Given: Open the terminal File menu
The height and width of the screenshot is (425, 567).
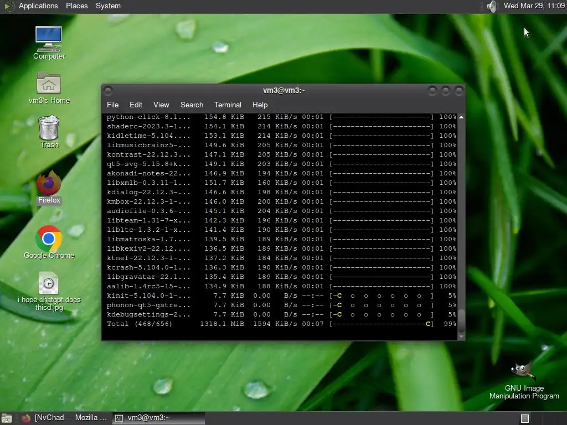Looking at the screenshot, I should 112,105.
